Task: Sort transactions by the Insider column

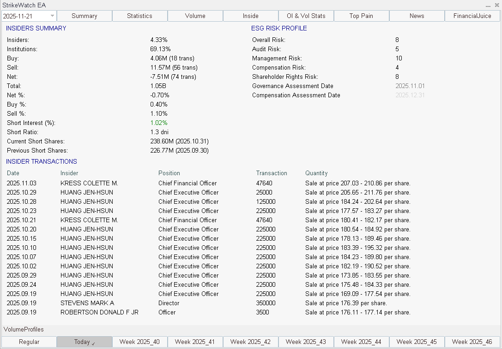Action: (69, 173)
